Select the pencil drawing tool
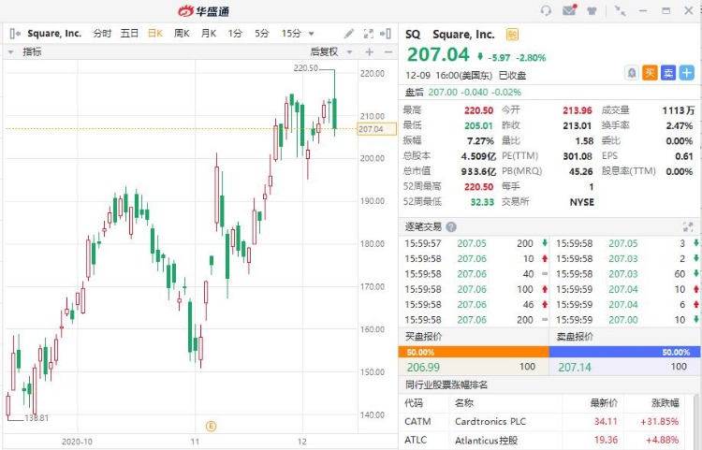The height and width of the screenshot is (450, 702). (349, 34)
